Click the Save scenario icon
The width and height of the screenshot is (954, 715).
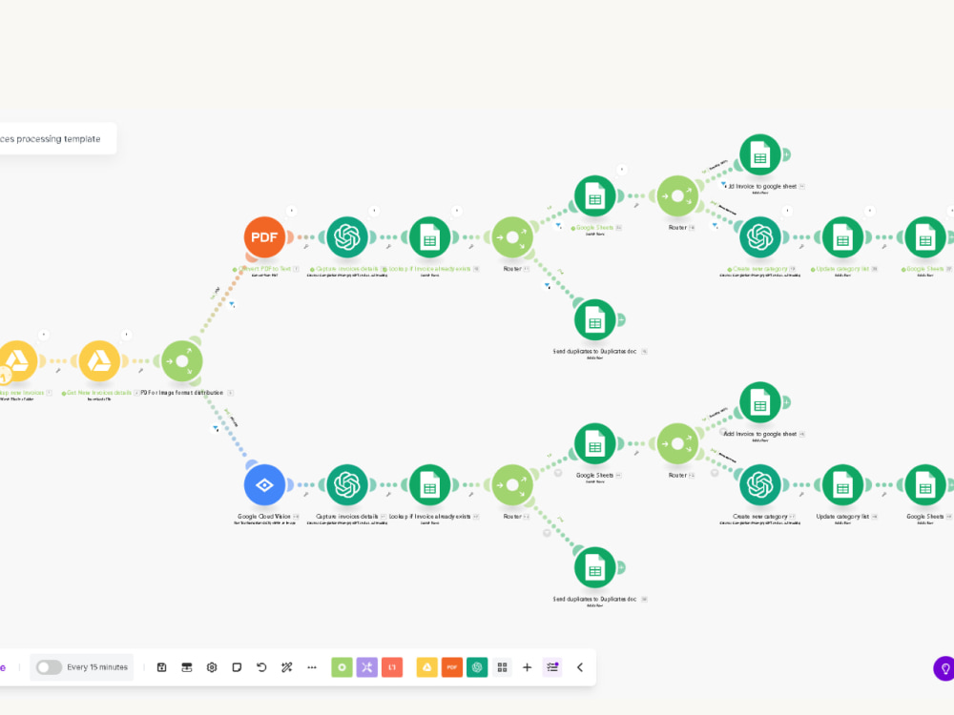162,667
